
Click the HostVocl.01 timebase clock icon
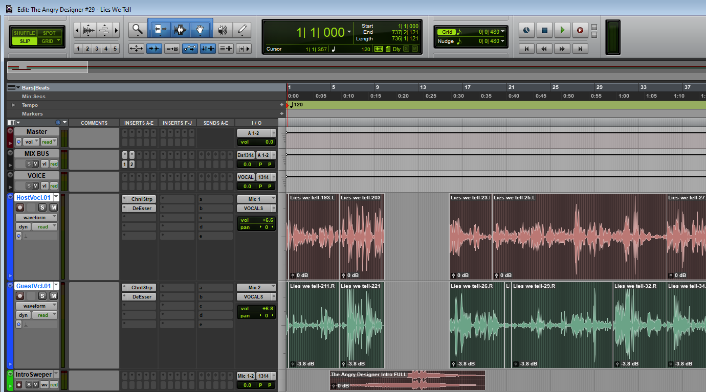click(x=19, y=236)
